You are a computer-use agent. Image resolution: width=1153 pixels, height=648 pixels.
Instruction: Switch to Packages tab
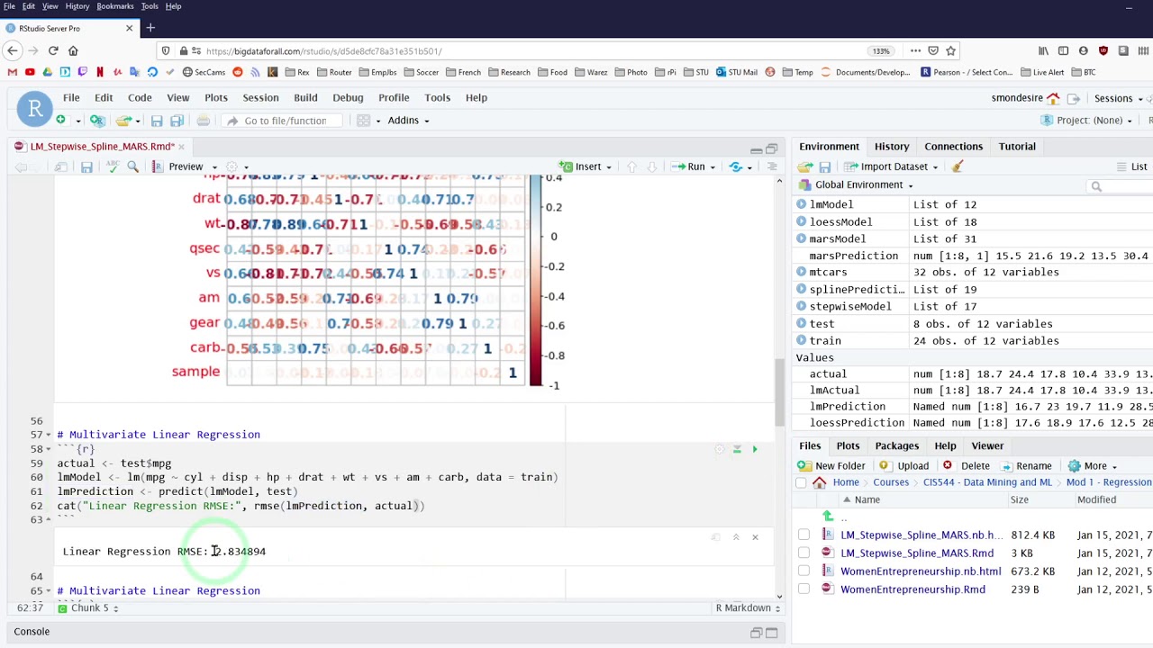click(x=897, y=445)
